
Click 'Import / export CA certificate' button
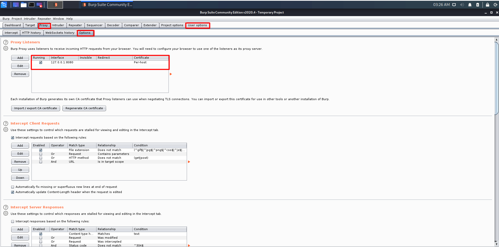36,108
